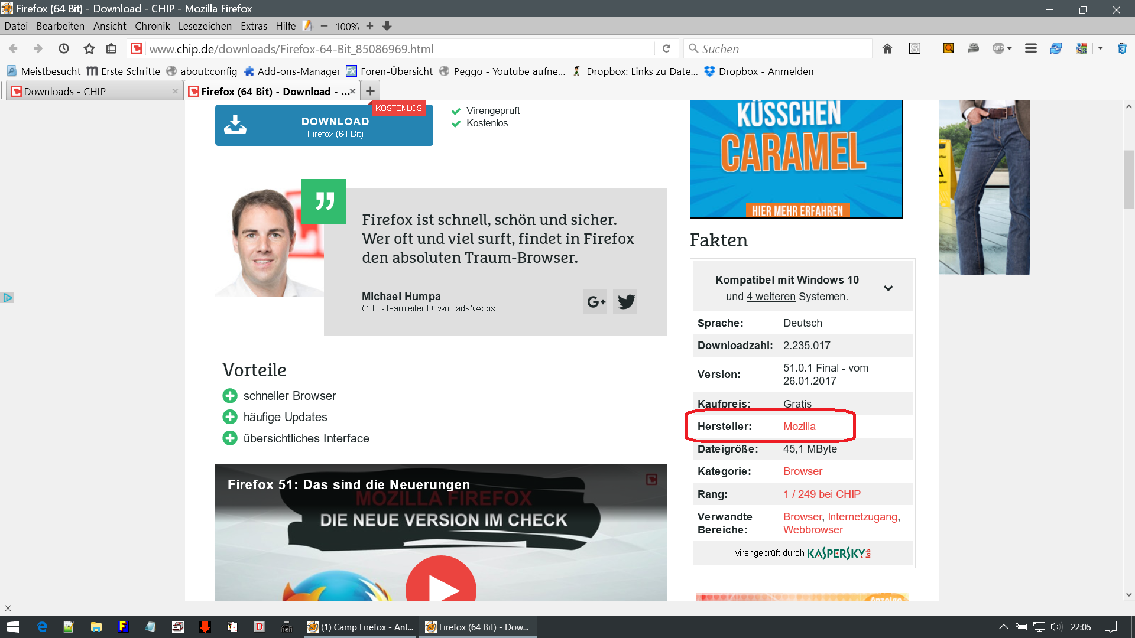Viewport: 1135px width, 638px height.
Task: Click the Google Plus share icon
Action: coord(595,302)
